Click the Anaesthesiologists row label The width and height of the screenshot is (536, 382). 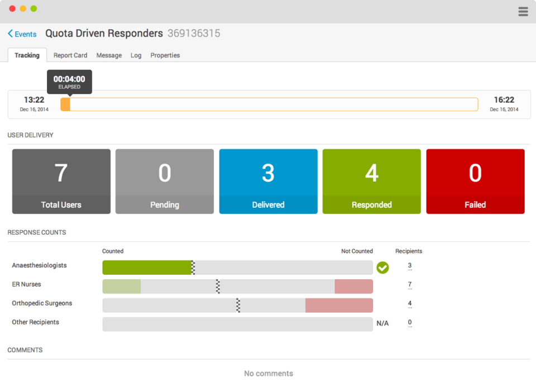(x=39, y=265)
